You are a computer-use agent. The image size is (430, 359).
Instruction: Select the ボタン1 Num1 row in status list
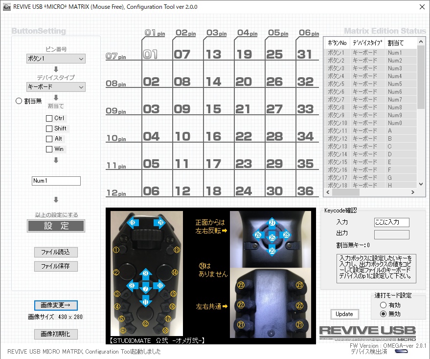[x=371, y=53]
